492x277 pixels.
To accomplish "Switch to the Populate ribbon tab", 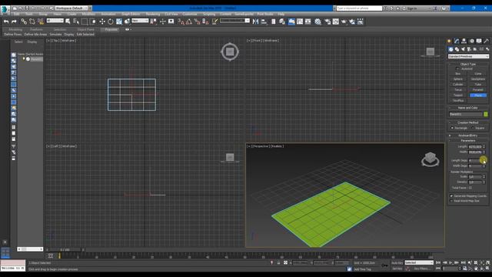I will [111, 29].
